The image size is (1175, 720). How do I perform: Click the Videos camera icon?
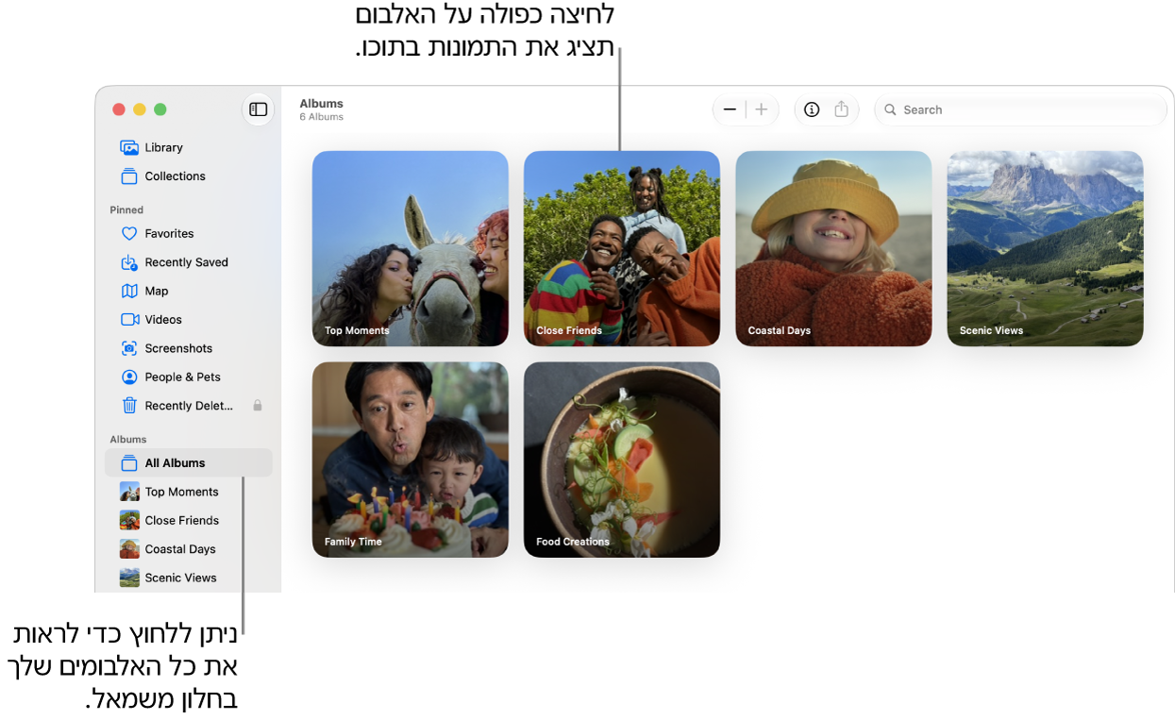pos(129,320)
